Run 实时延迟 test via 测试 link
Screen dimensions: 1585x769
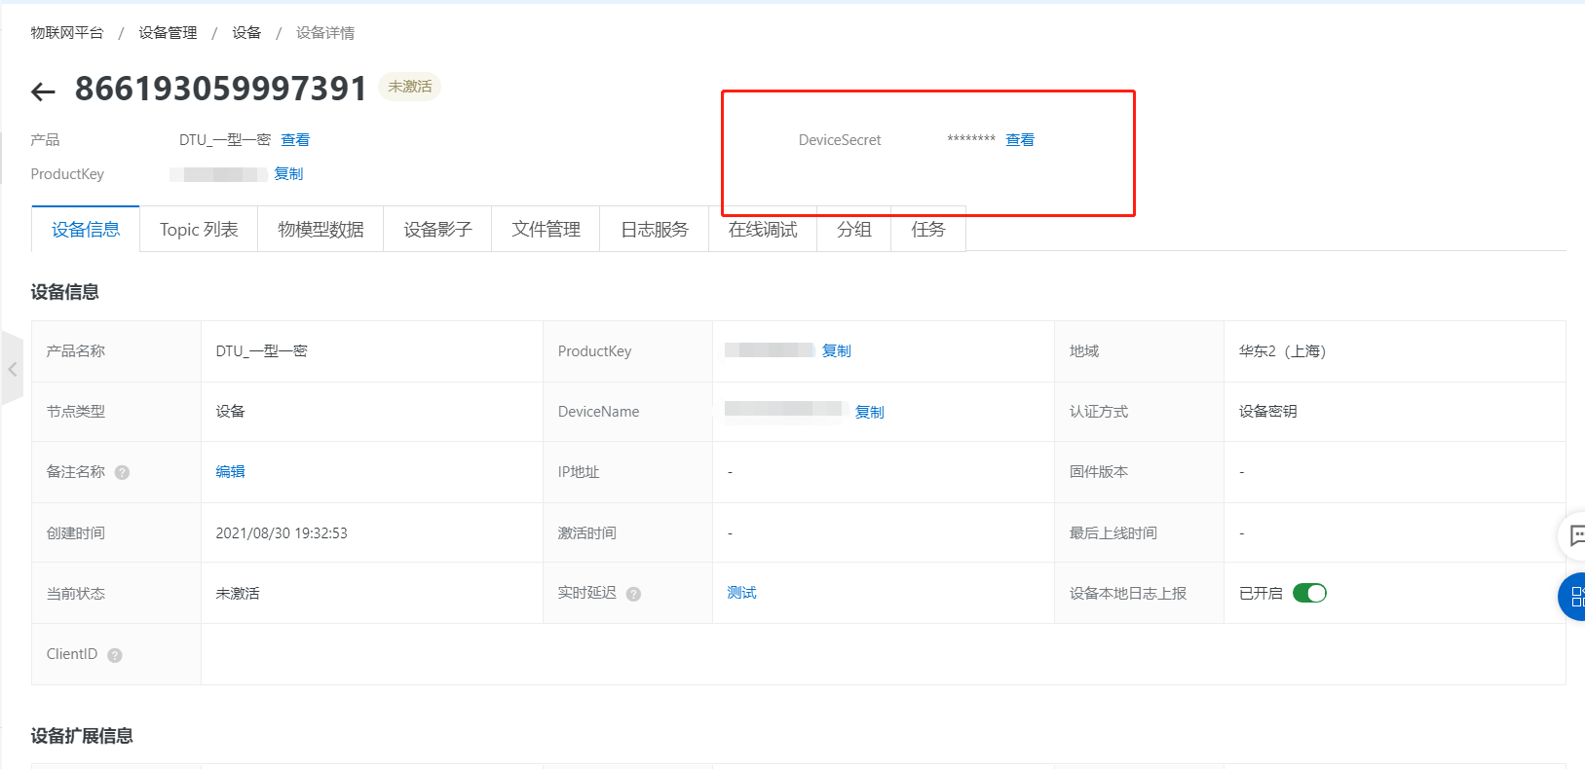pyautogui.click(x=741, y=593)
